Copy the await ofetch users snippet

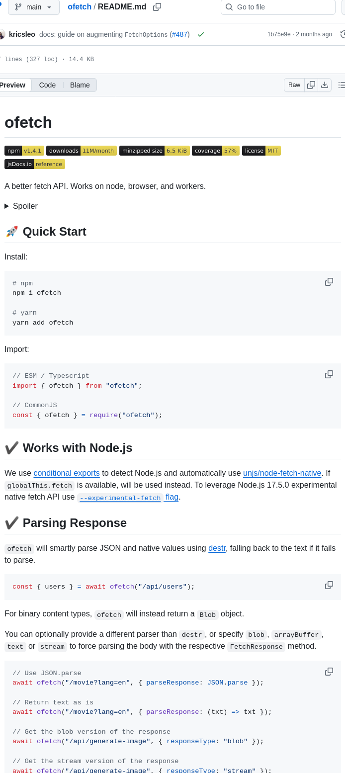click(x=329, y=585)
